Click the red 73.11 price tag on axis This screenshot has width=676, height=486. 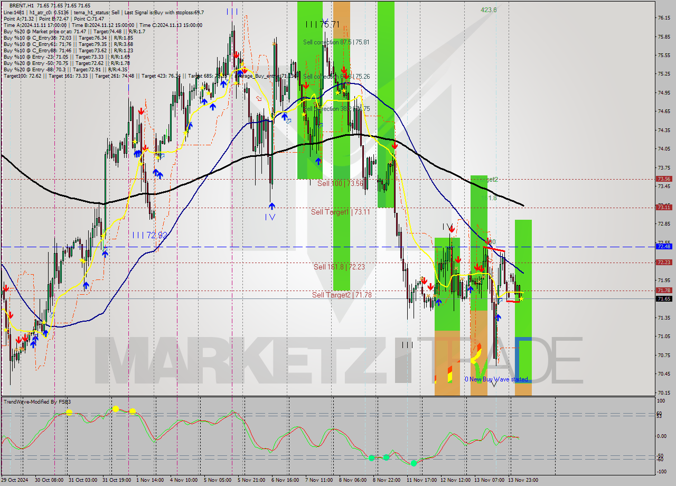click(664, 208)
